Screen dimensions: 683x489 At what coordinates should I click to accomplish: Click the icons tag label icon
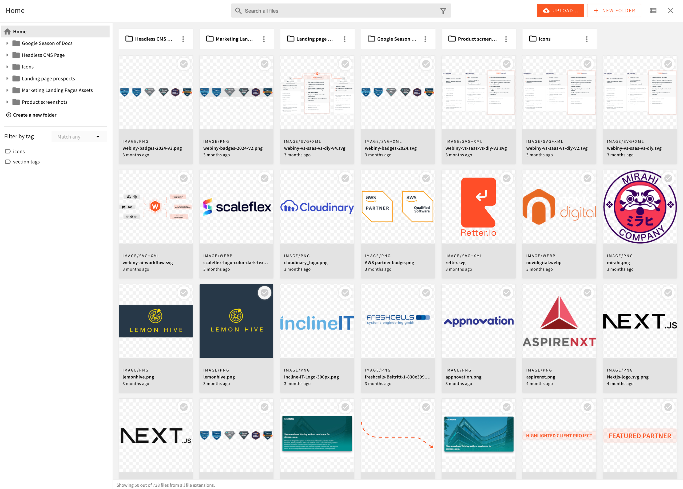tap(8, 152)
